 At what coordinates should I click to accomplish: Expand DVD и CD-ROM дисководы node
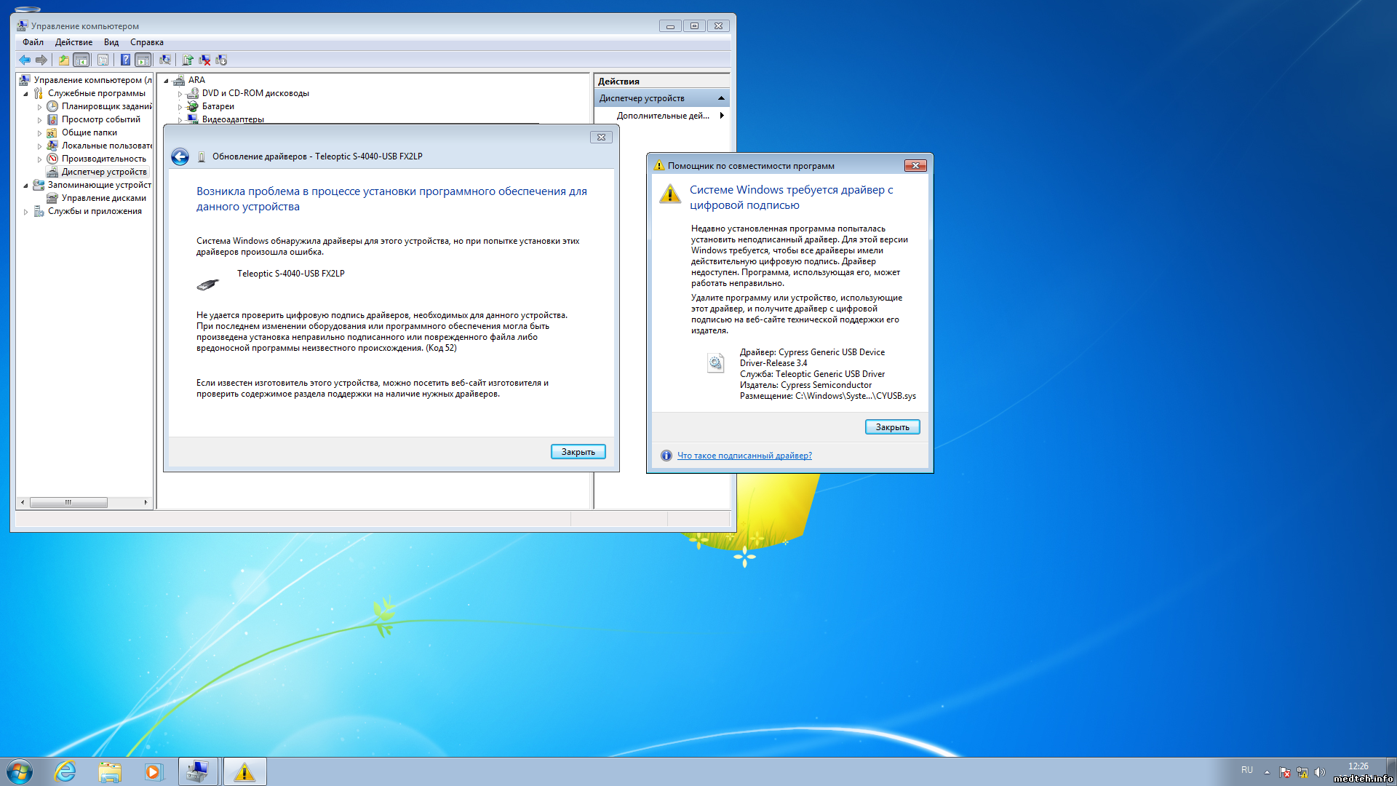click(x=180, y=94)
